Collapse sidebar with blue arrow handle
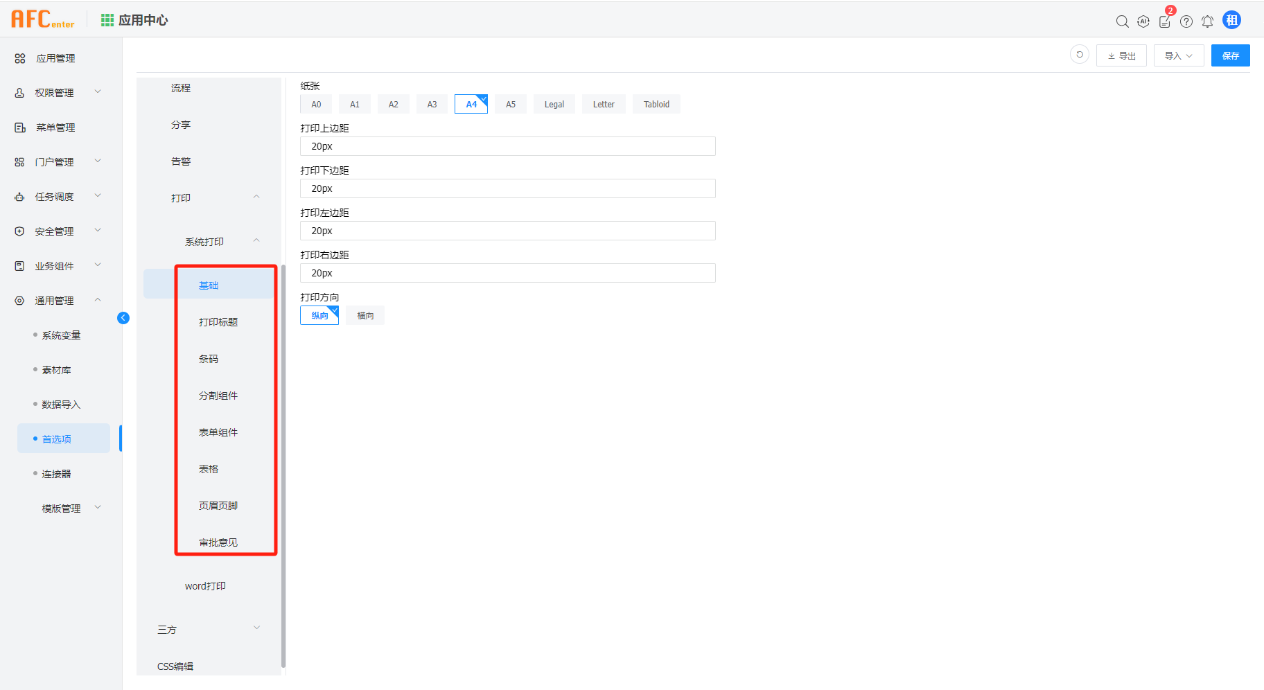Image resolution: width=1264 pixels, height=690 pixels. click(x=123, y=318)
